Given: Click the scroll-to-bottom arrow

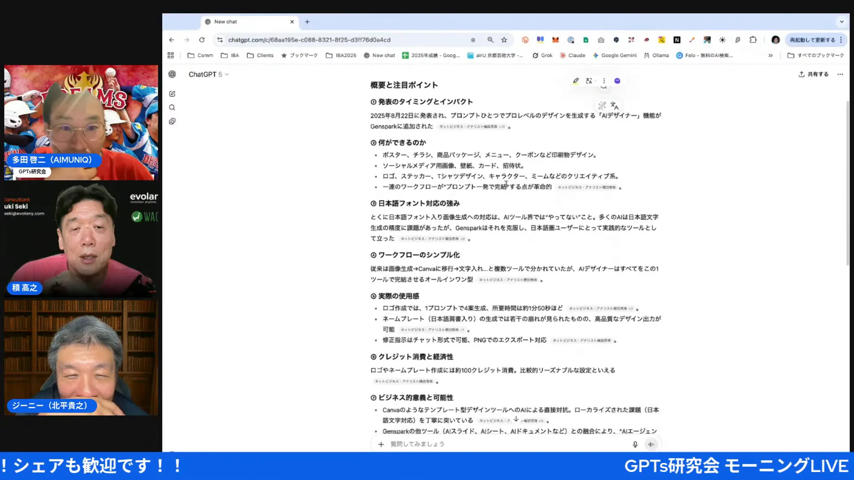Looking at the screenshot, I should click(x=516, y=419).
